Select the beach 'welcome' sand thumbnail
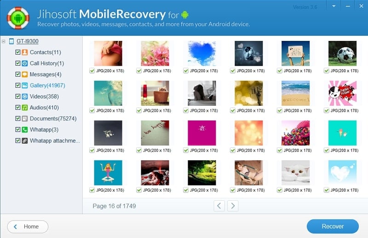The image size is (368, 238). click(x=295, y=93)
